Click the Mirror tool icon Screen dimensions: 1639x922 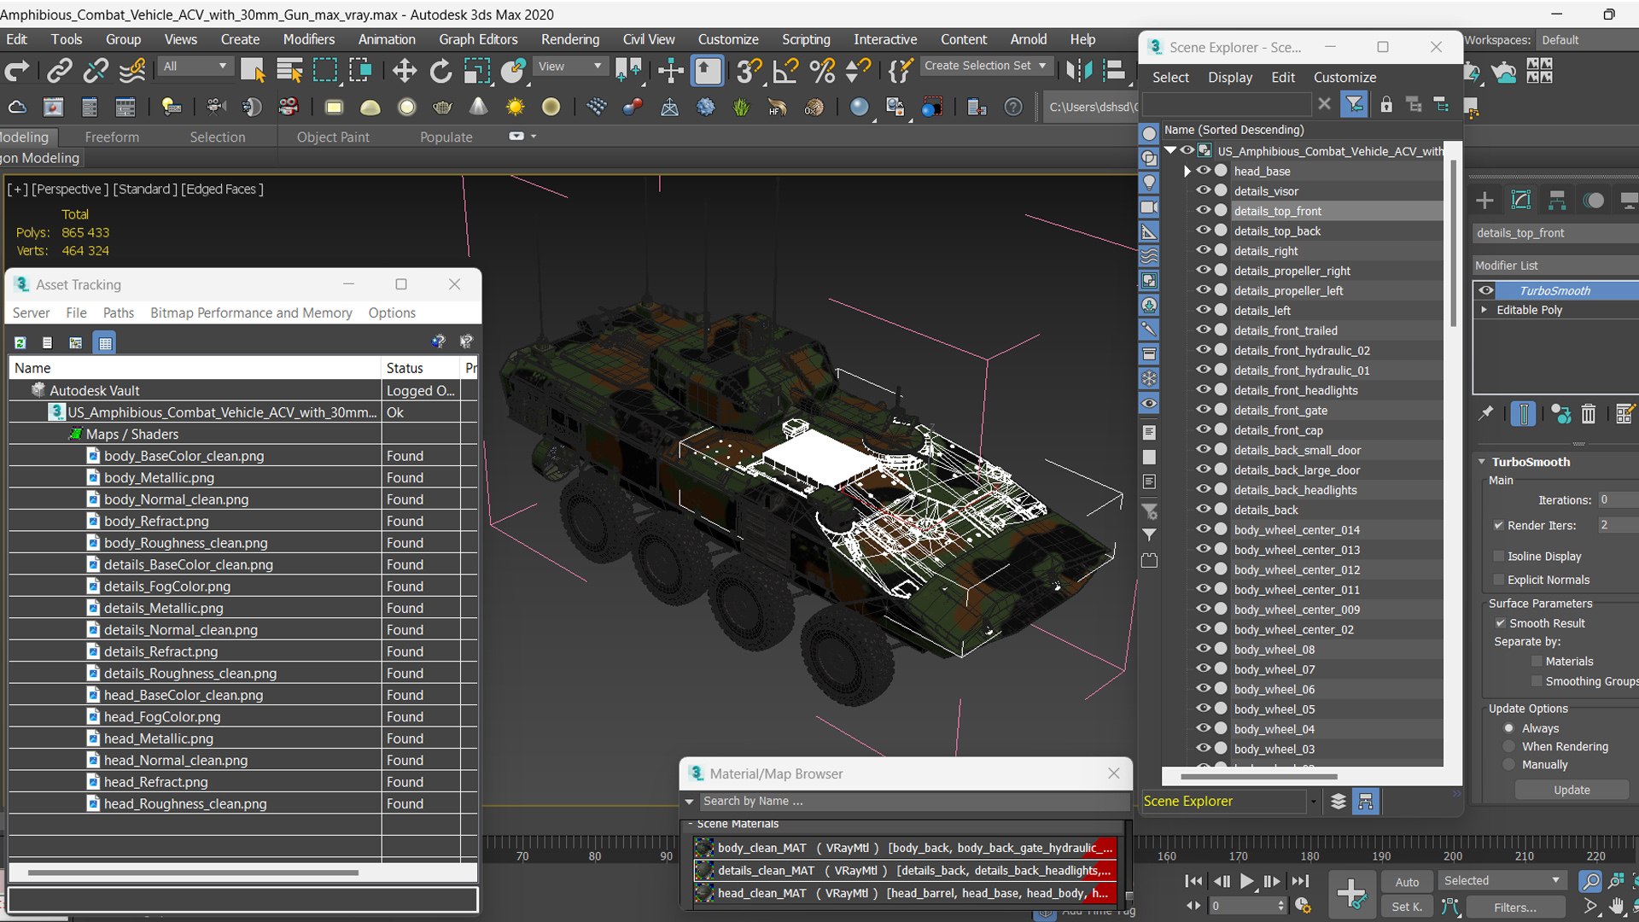point(1078,71)
